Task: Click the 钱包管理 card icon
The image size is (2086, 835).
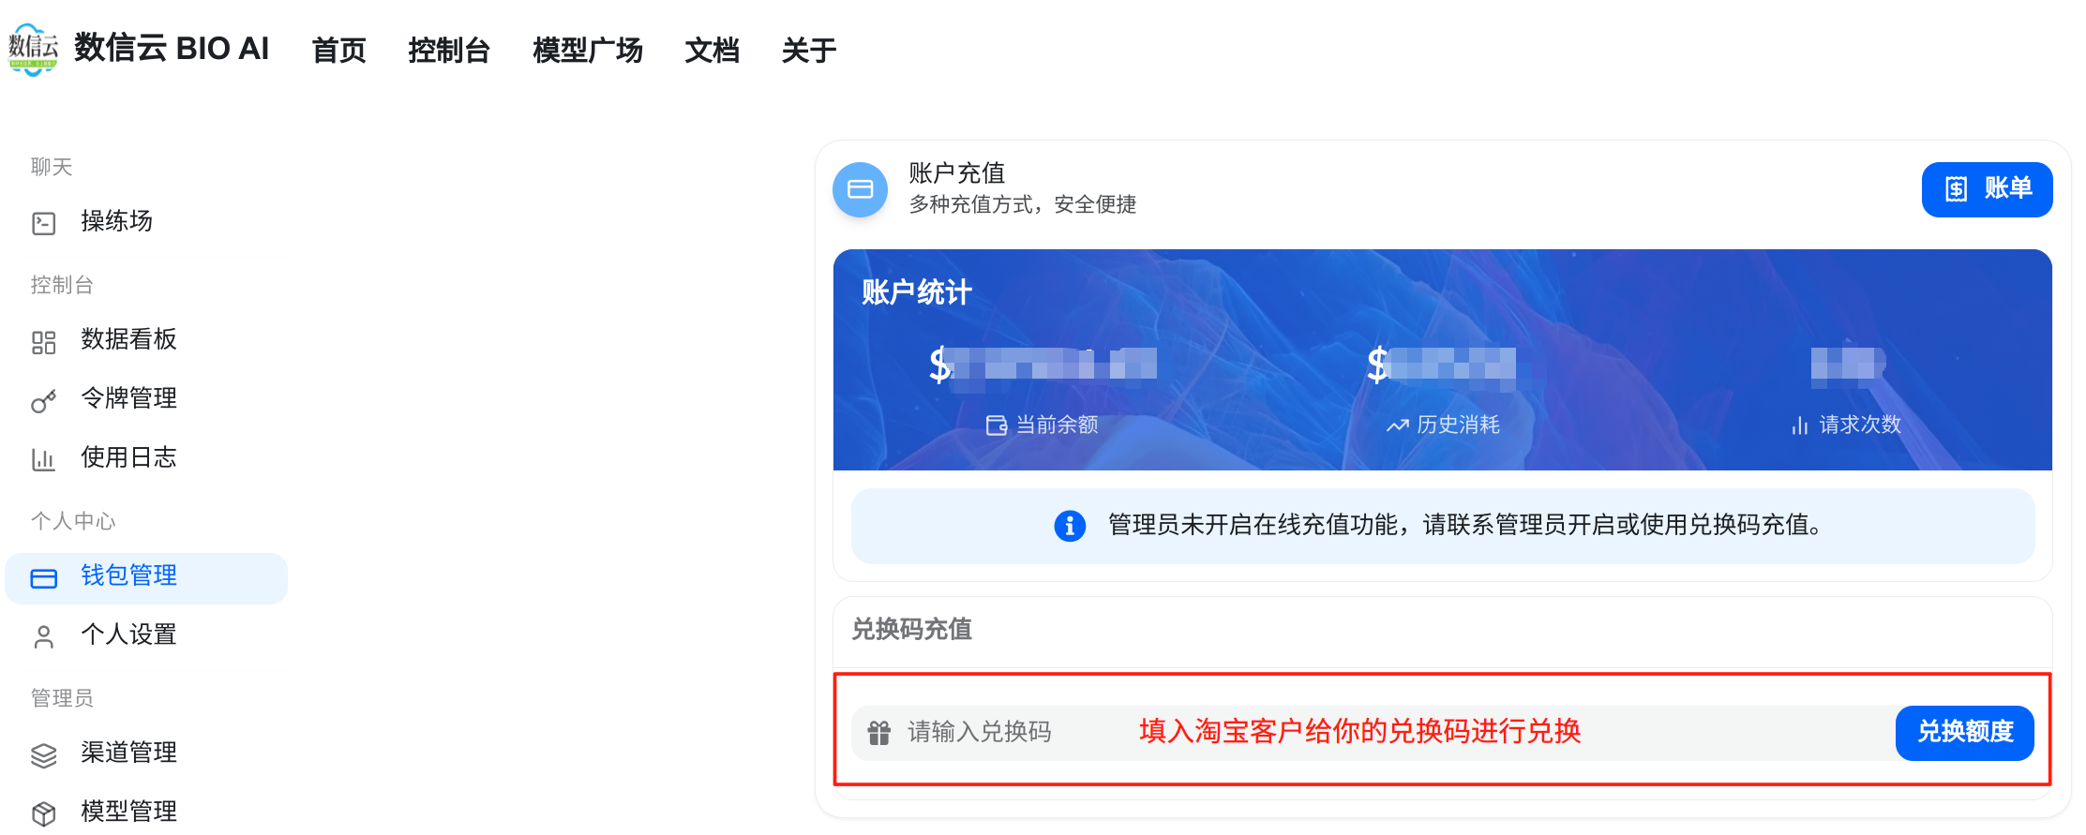Action: tap(44, 578)
